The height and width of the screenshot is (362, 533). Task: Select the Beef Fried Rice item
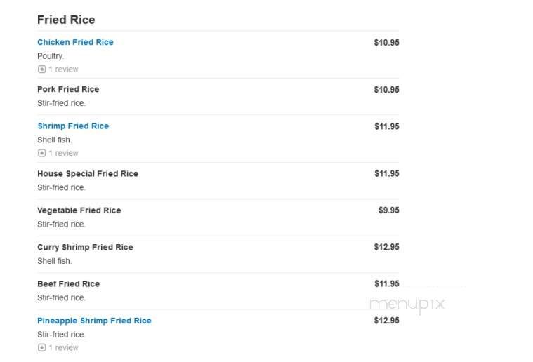[x=68, y=284]
